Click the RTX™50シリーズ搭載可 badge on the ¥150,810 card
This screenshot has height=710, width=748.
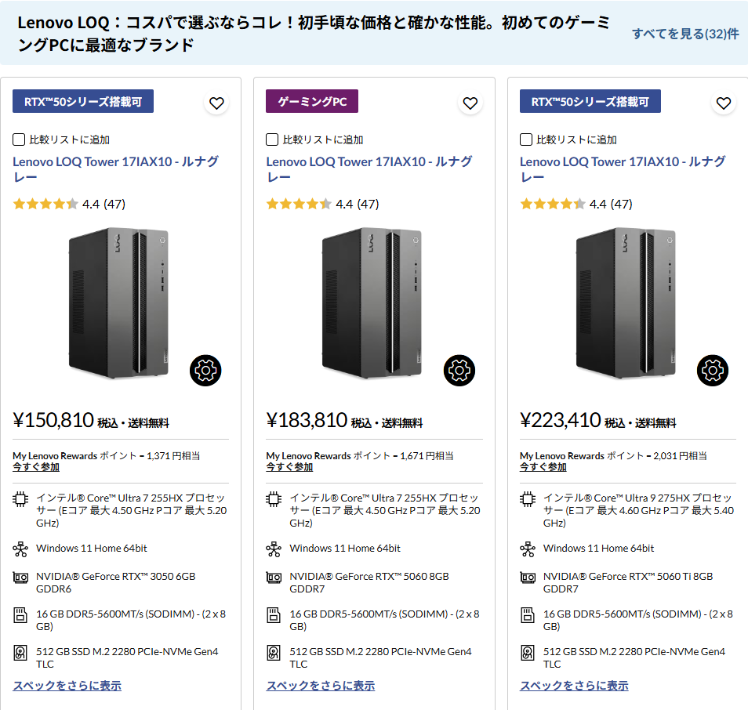tap(83, 101)
